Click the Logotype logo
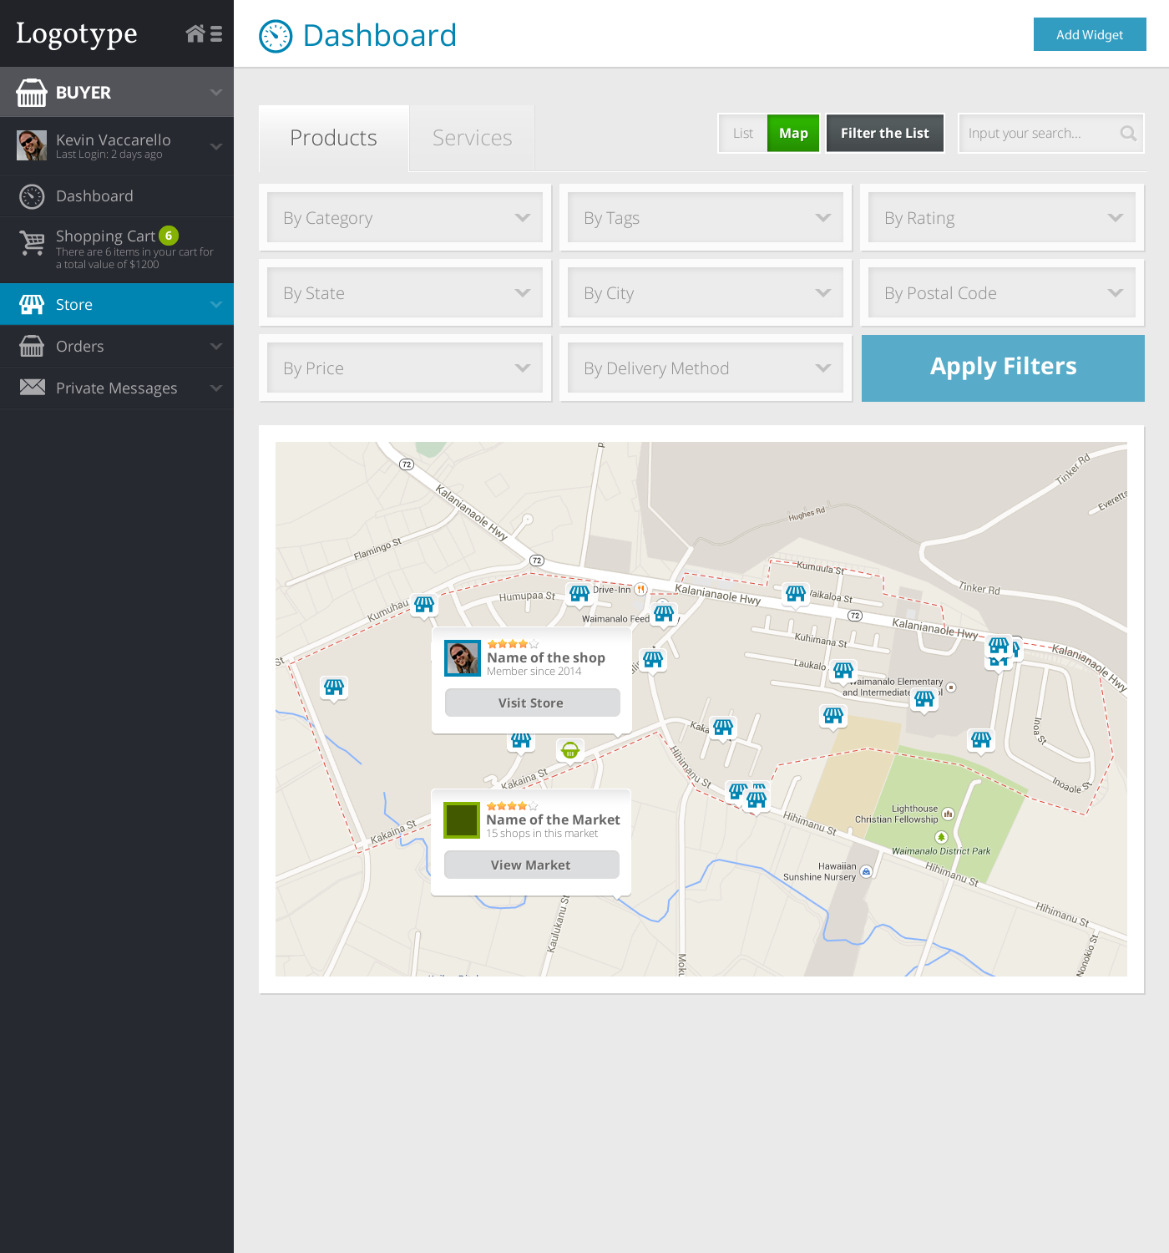1169x1253 pixels. tap(77, 34)
